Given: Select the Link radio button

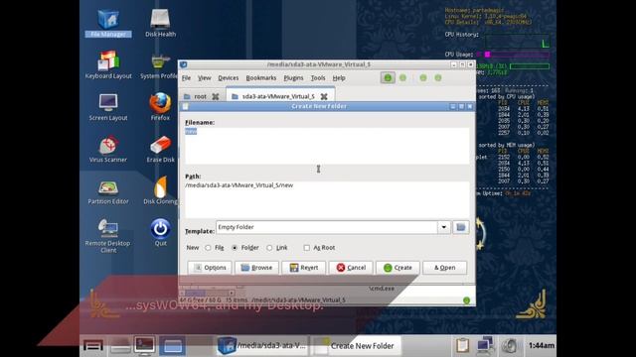Looking at the screenshot, I should coord(269,247).
